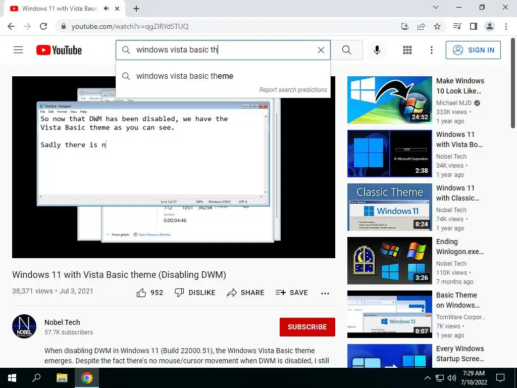Save the video to a playlist
517x388 pixels.
(291, 293)
